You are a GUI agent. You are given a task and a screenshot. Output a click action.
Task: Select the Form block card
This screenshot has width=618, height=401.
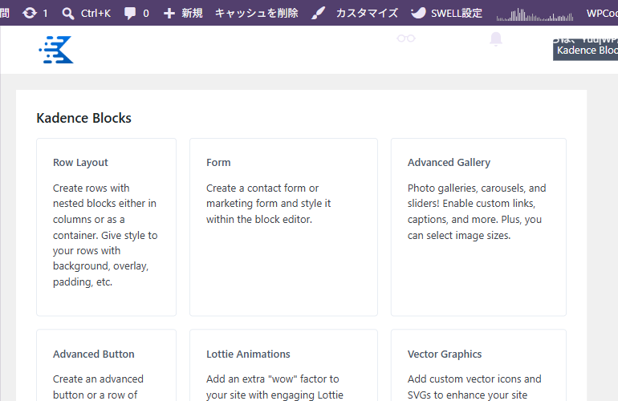[x=284, y=227]
